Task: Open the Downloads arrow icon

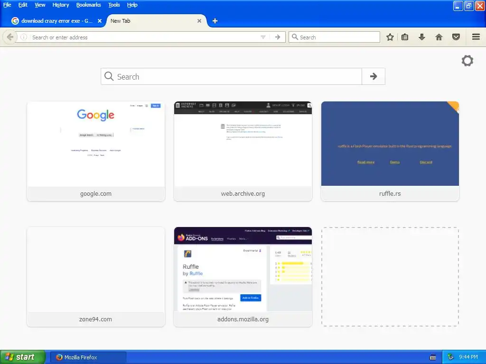Action: click(421, 37)
